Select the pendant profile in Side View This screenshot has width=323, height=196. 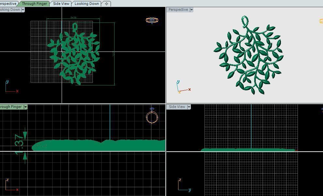[x=248, y=150]
